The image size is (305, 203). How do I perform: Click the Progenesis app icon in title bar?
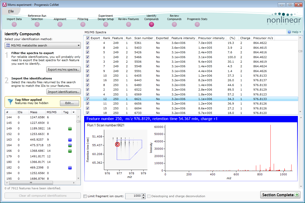point(4,5)
